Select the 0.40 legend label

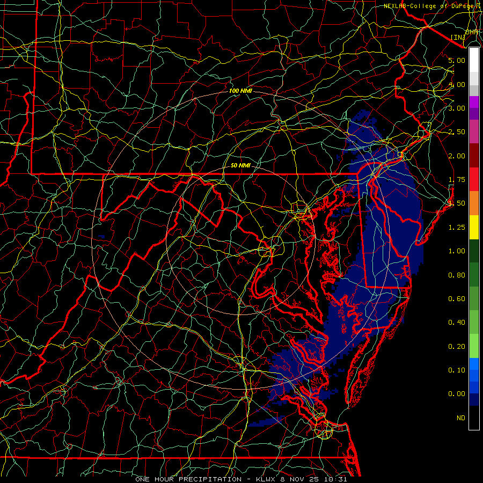(457, 323)
